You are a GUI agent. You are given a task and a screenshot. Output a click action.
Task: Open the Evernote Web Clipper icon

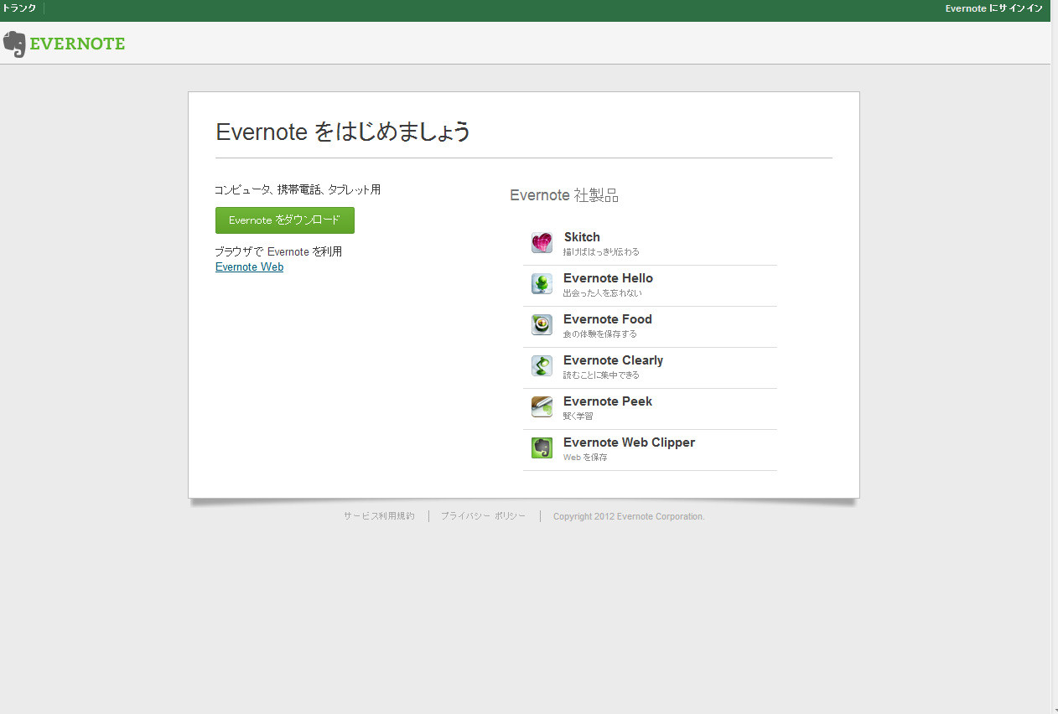(x=542, y=448)
